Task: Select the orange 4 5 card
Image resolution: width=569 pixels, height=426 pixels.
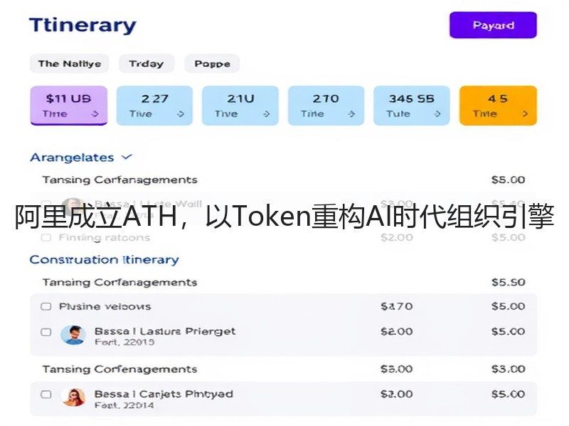Action: tap(498, 105)
